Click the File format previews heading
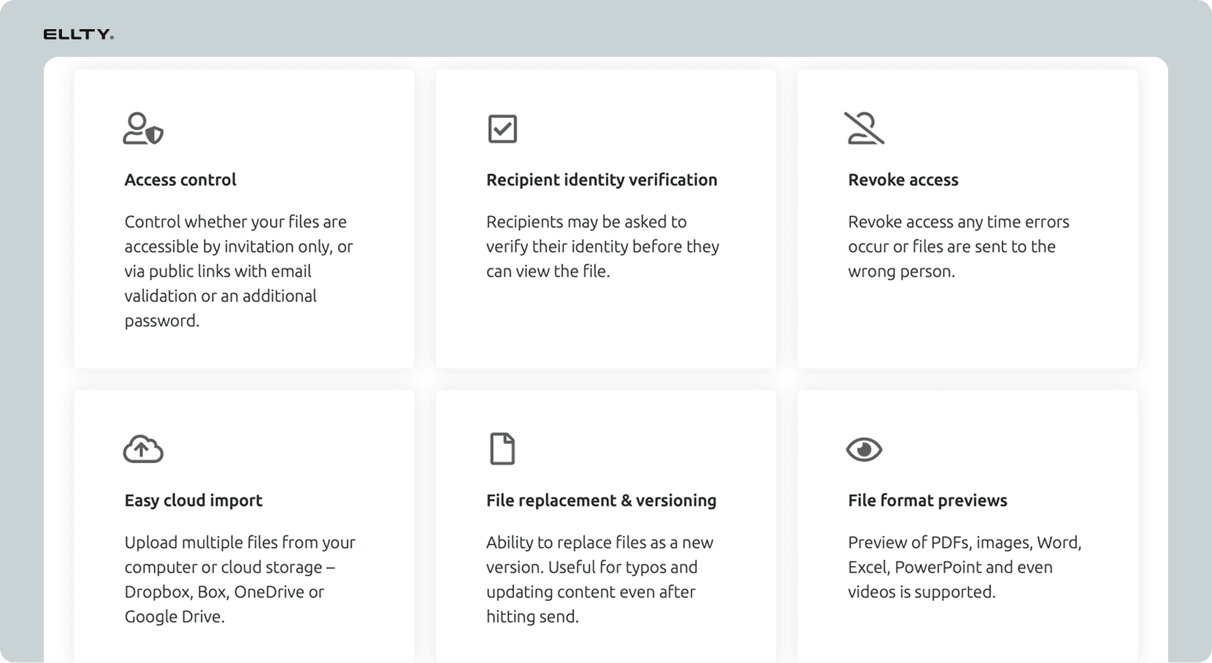Viewport: 1212px width, 663px height. [927, 500]
